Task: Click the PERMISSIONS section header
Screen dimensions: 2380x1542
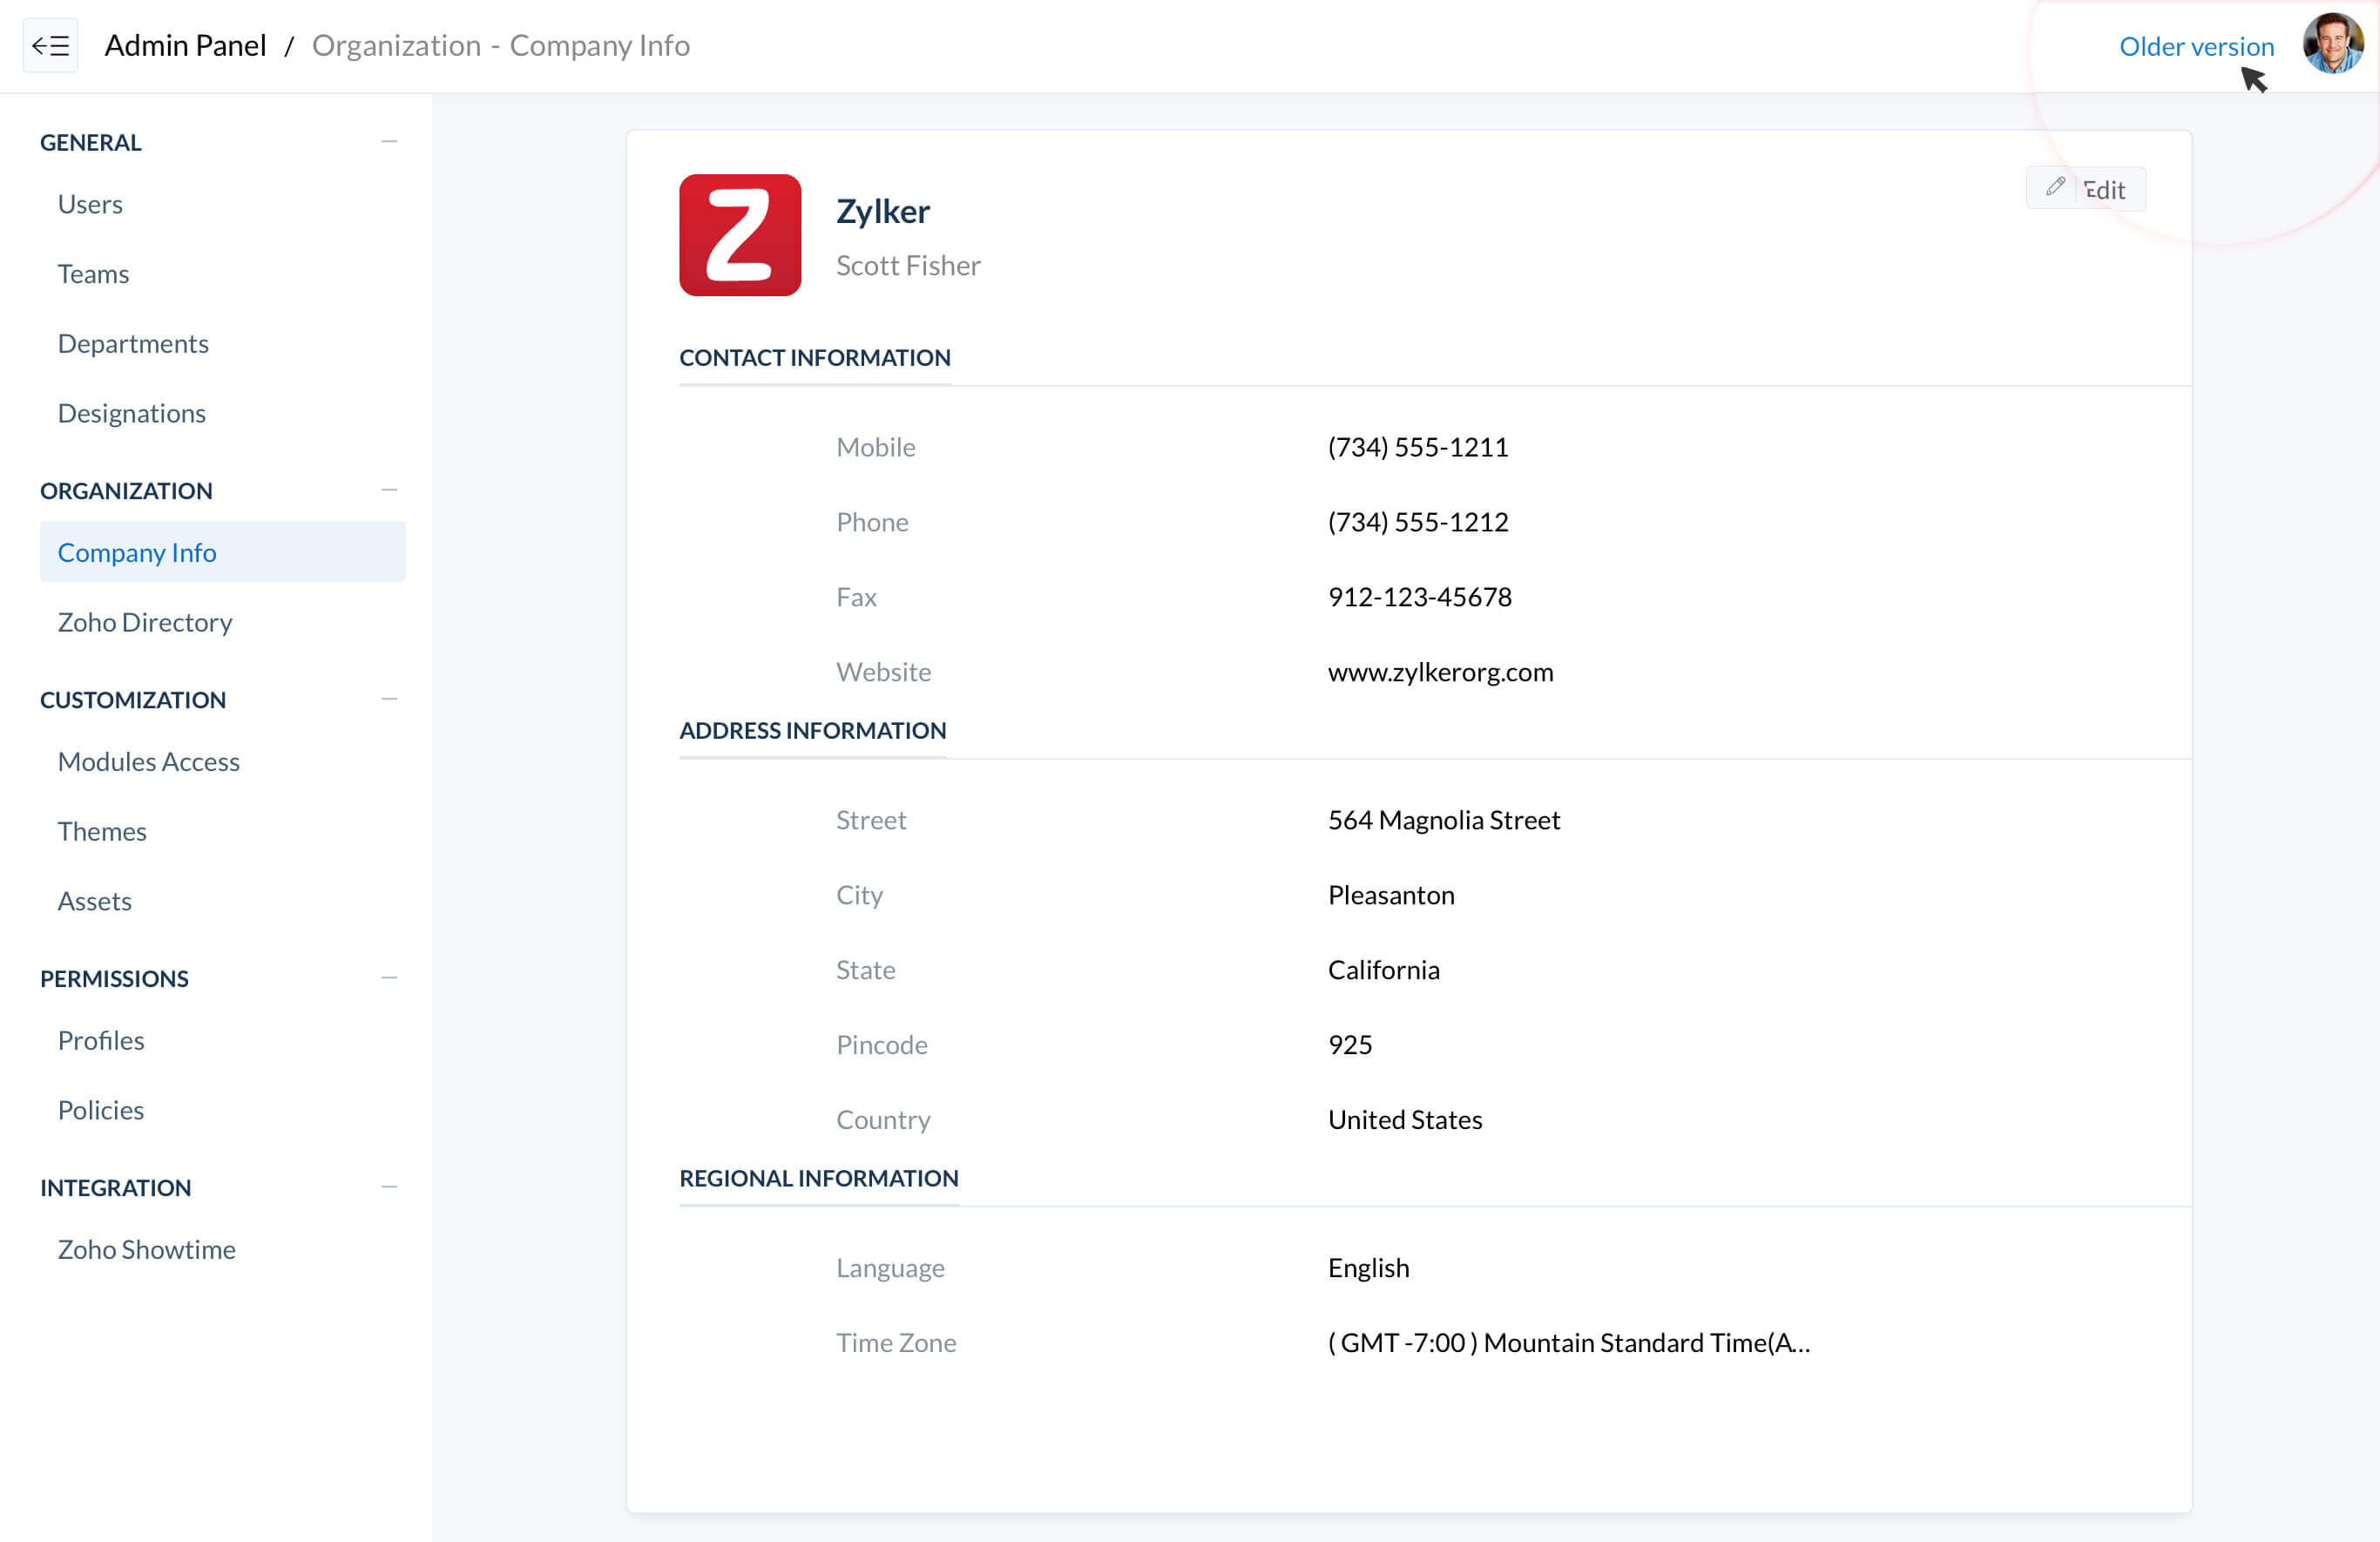Action: coord(114,978)
